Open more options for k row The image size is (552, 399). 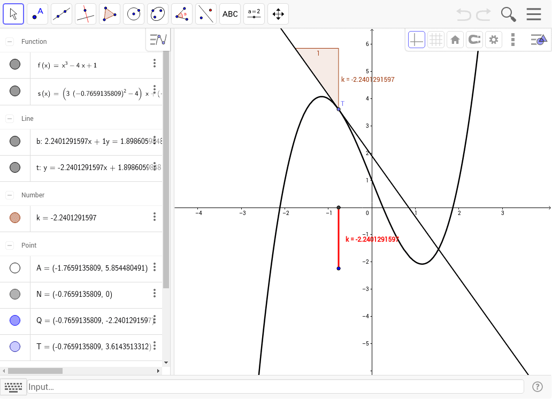[155, 217]
